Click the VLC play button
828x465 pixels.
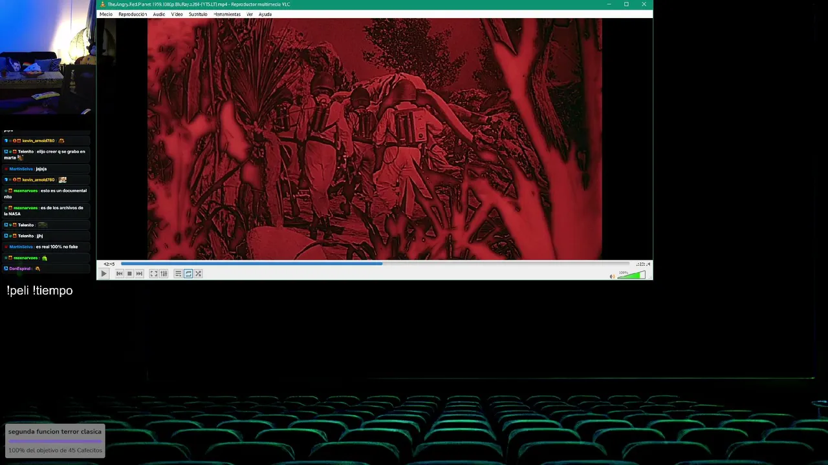(103, 274)
